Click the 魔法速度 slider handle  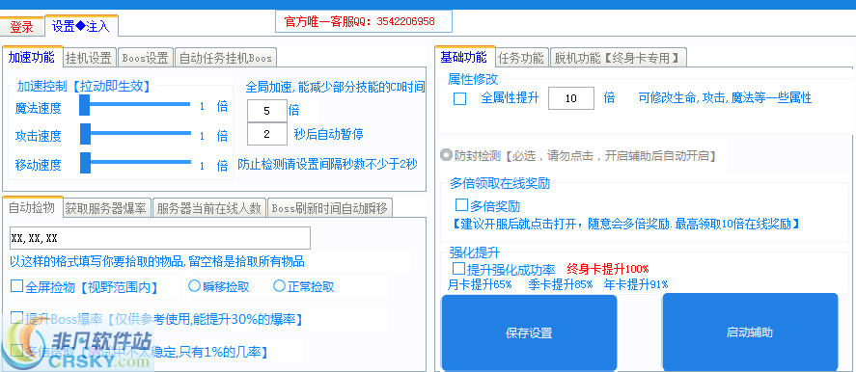[85, 105]
